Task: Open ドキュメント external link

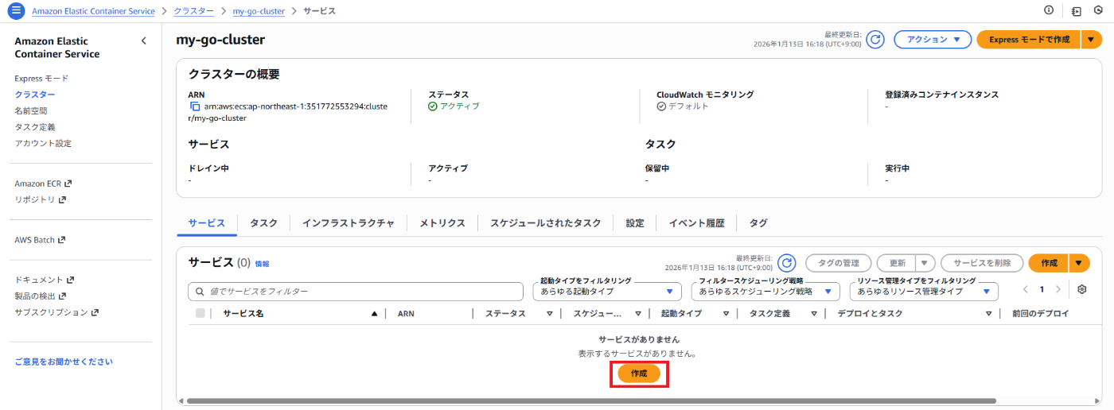Action: point(44,280)
